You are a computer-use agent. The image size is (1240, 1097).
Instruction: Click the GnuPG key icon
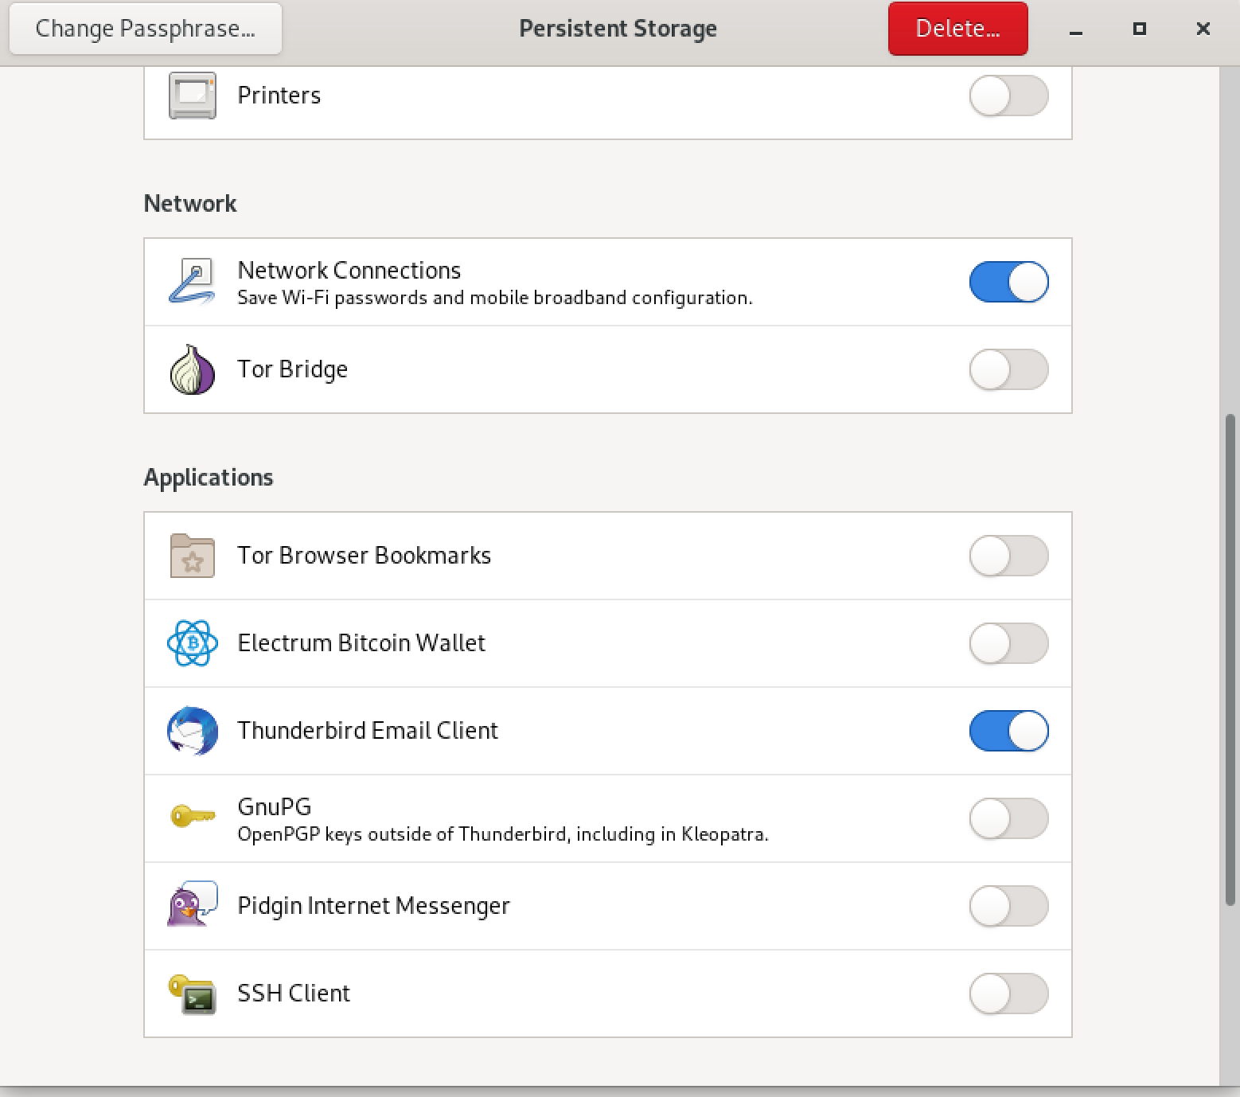pos(191,818)
